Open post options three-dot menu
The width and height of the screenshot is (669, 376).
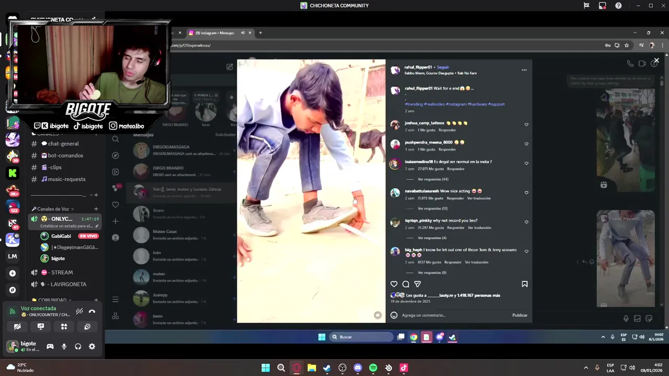(524, 70)
